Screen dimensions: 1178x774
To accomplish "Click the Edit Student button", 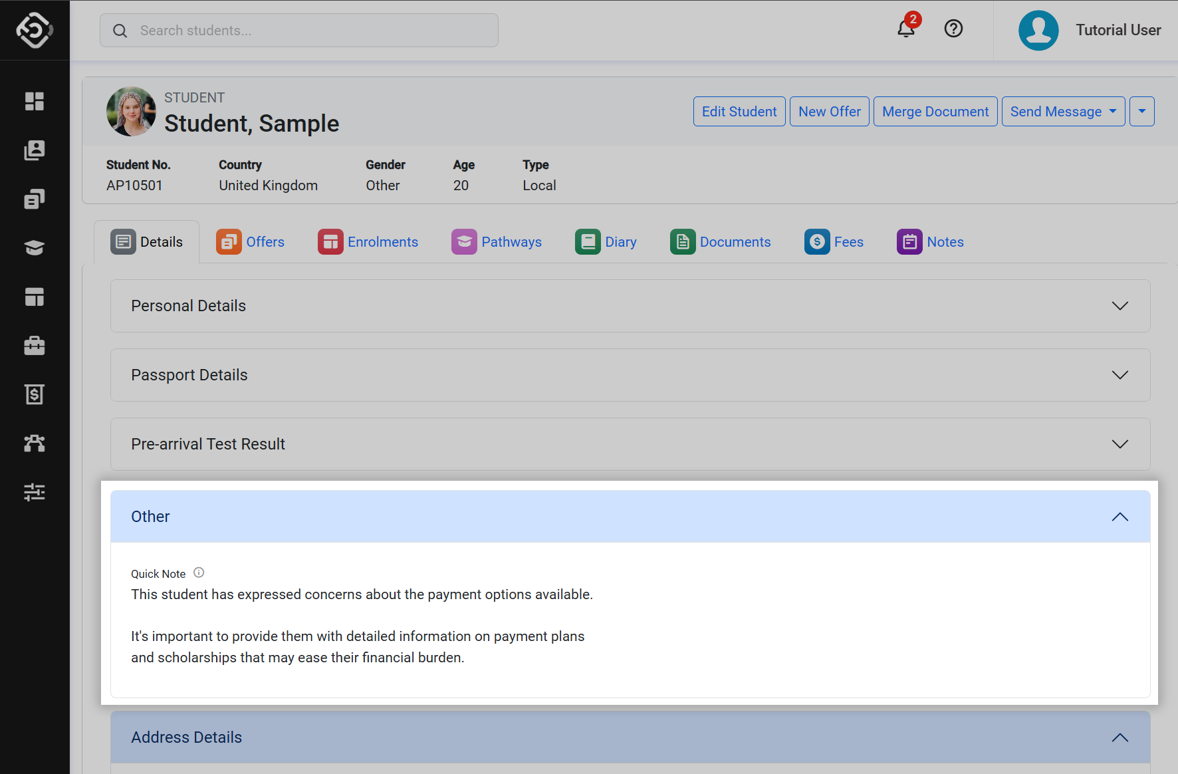I will [x=739, y=112].
